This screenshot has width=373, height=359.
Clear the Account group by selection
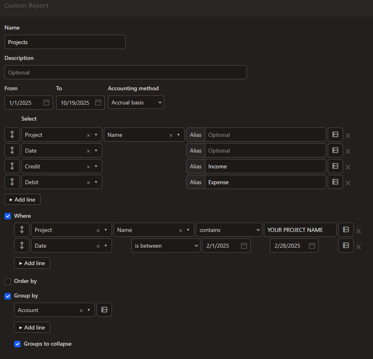(81, 311)
